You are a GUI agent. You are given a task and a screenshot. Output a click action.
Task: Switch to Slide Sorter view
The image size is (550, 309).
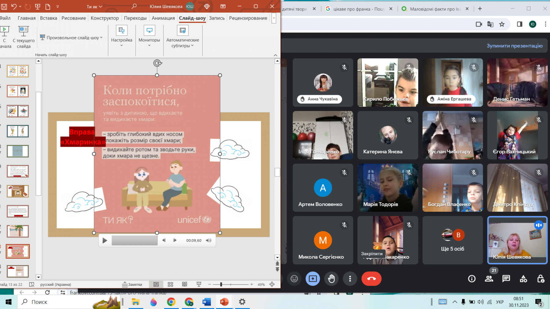[x=170, y=284]
